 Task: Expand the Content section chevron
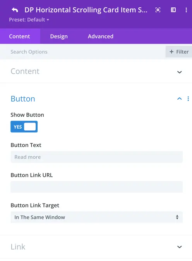179,72
